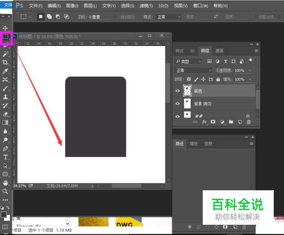Create a new layer group folder
Image resolution: width=284 pixels, height=235 pixels.
(x=231, y=122)
